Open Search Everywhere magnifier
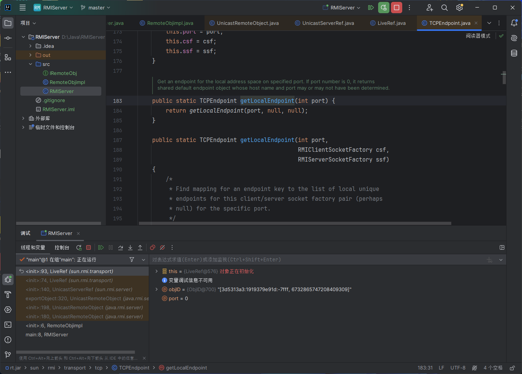522x374 pixels. click(x=444, y=8)
